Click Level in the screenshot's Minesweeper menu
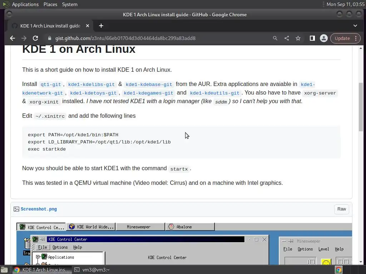The width and height of the screenshot is (366, 274). (323, 249)
